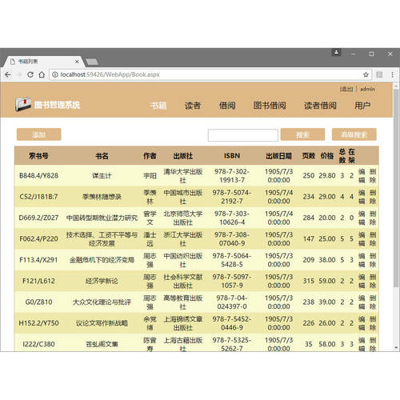This screenshot has width=400, height=400.
Task: Click the browser forward arrow
Action: (18, 74)
